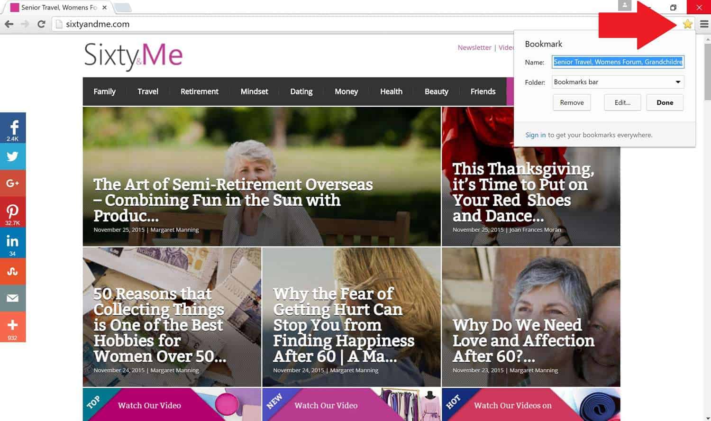Click the page icon in address bar
Viewport: 711px width, 421px height.
(x=59, y=24)
